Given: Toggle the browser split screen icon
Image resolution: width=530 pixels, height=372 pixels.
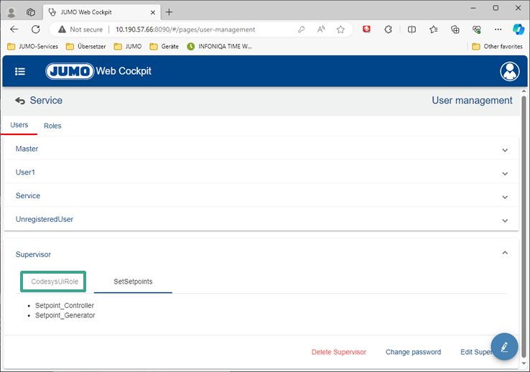Looking at the screenshot, I should point(412,29).
